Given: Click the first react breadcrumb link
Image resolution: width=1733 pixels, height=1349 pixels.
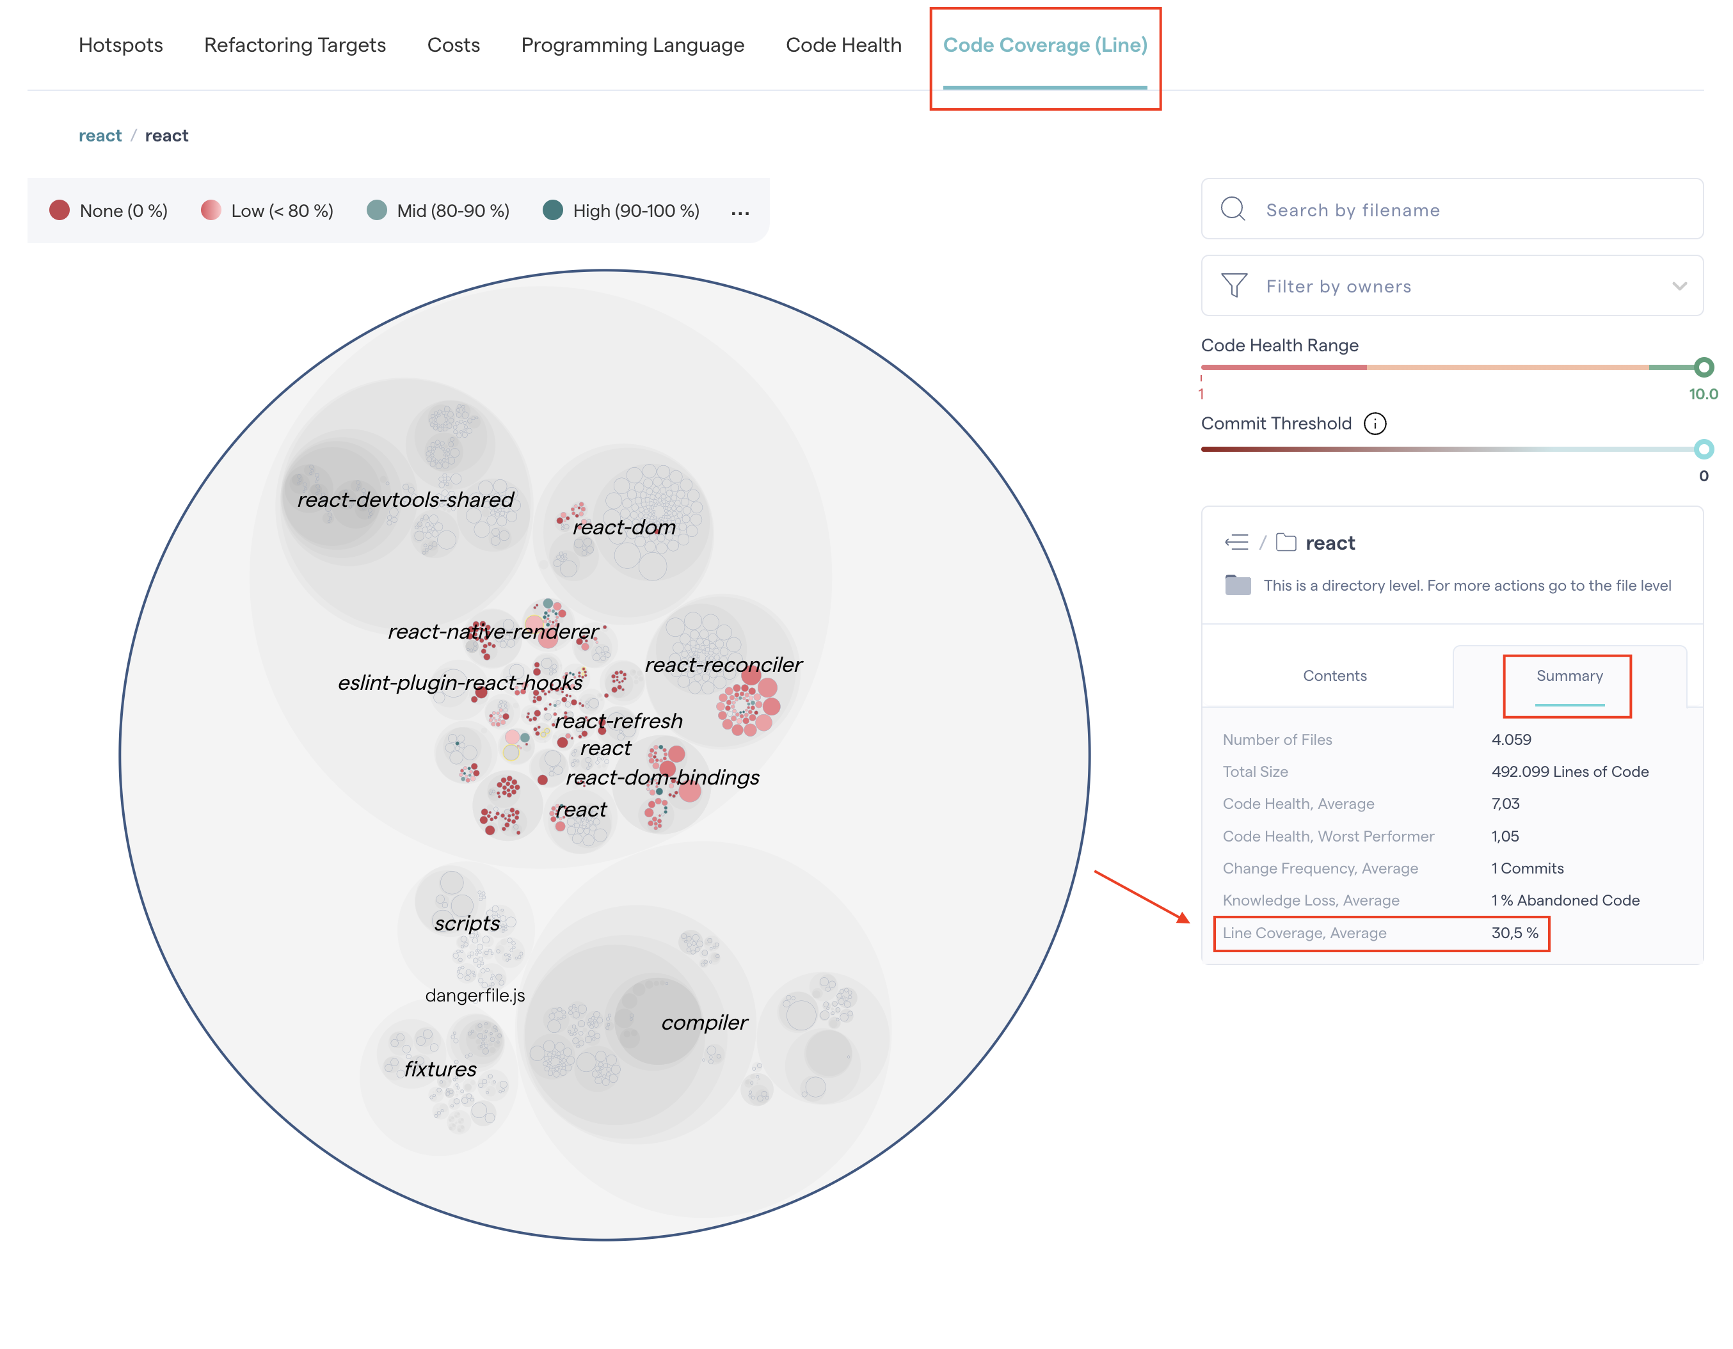Looking at the screenshot, I should [100, 136].
